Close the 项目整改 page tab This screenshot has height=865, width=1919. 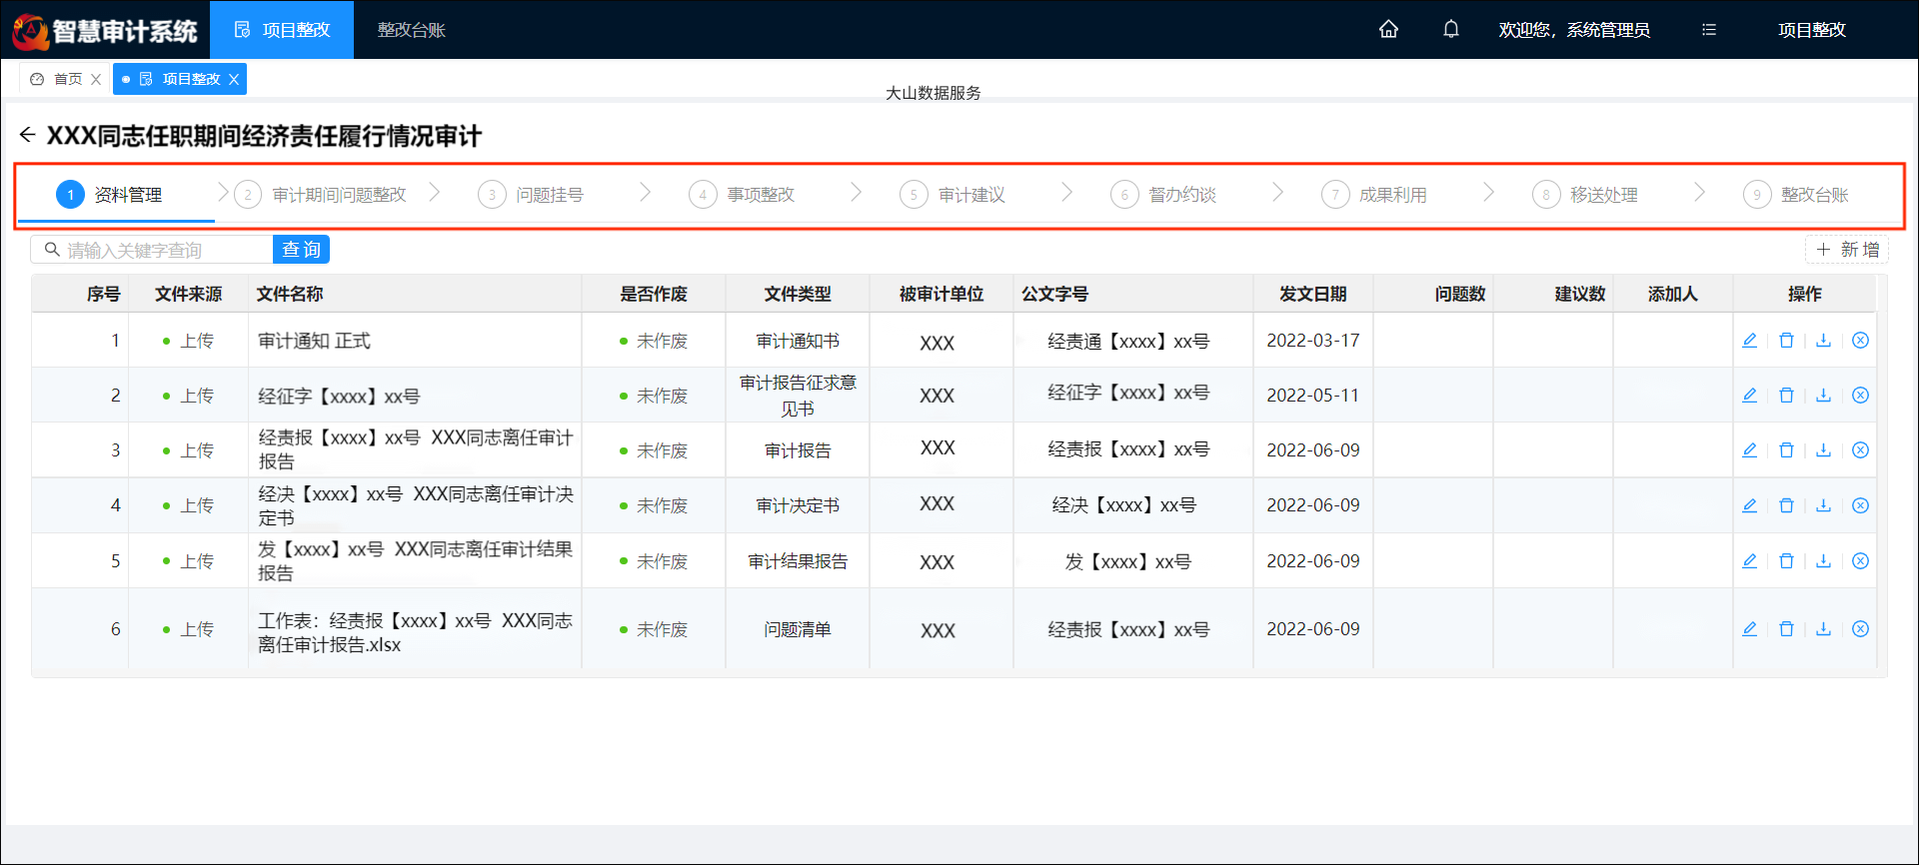[x=234, y=79]
